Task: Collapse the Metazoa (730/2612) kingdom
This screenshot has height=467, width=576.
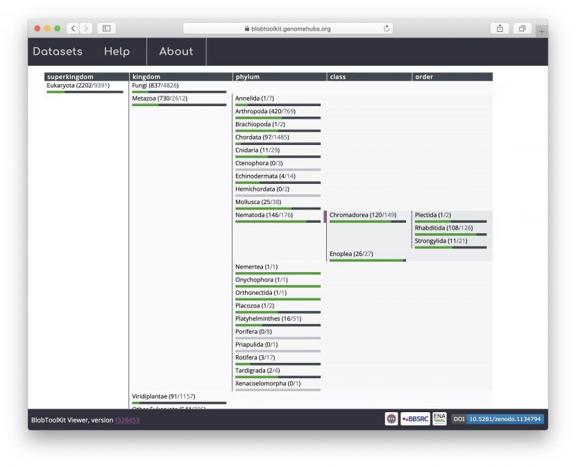Action: 160,98
